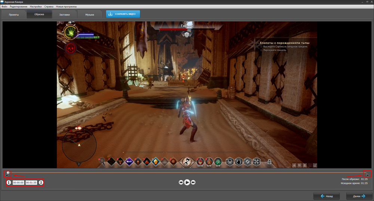Click the orange timeline track
The height and width of the screenshot is (201, 374).
[188, 173]
